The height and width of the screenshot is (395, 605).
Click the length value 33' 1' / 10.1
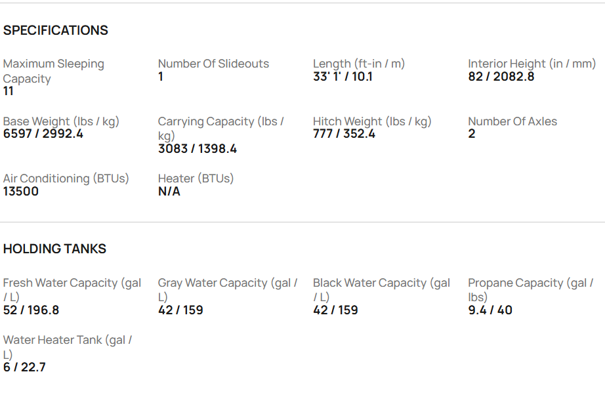pyautogui.click(x=343, y=77)
